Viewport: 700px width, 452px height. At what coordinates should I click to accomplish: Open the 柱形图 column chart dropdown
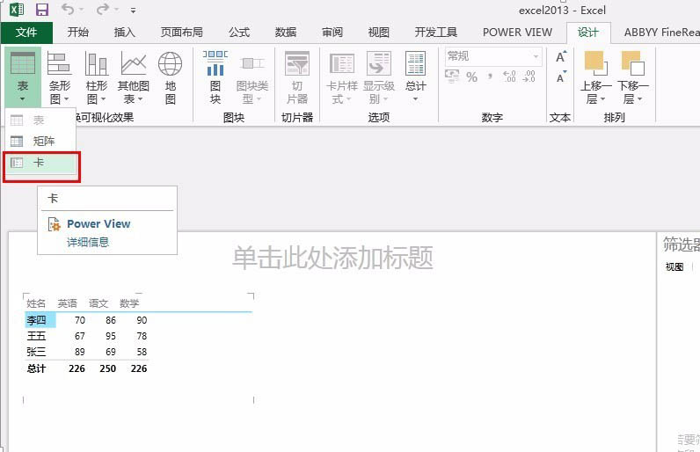click(96, 77)
